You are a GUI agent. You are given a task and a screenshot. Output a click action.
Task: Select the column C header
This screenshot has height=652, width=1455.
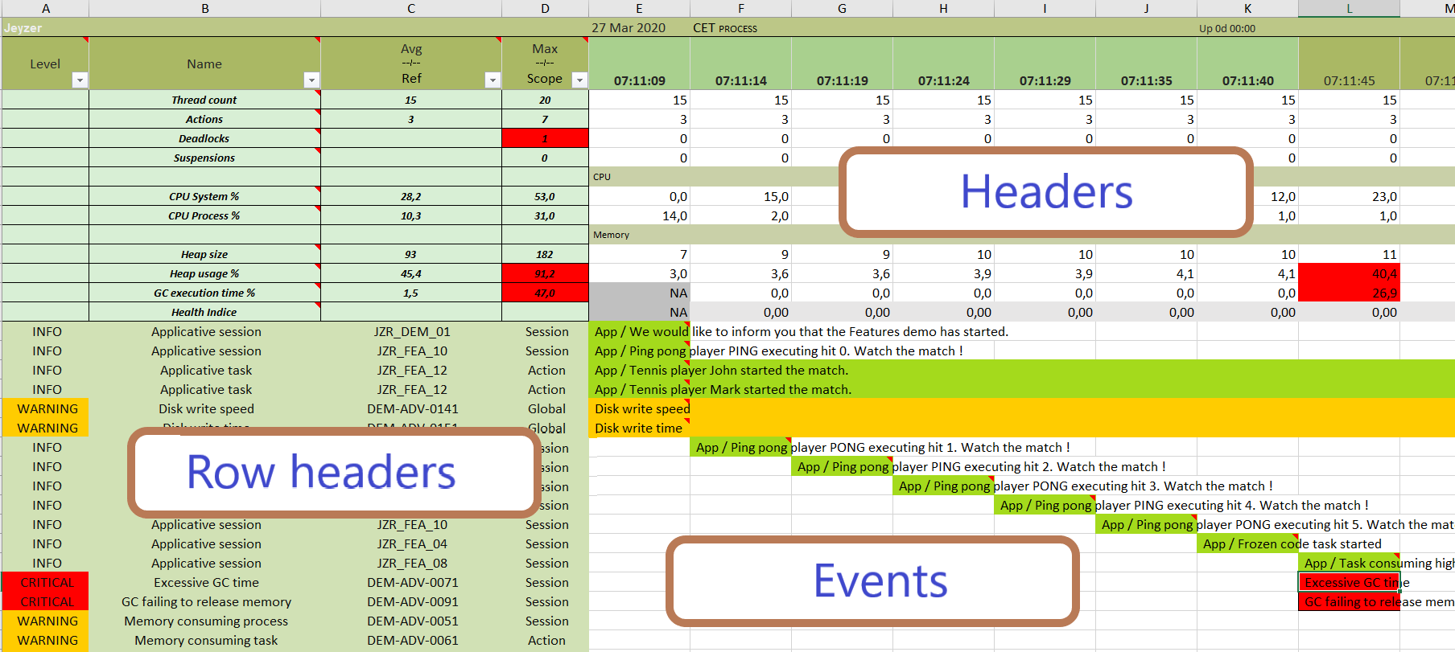pos(410,8)
